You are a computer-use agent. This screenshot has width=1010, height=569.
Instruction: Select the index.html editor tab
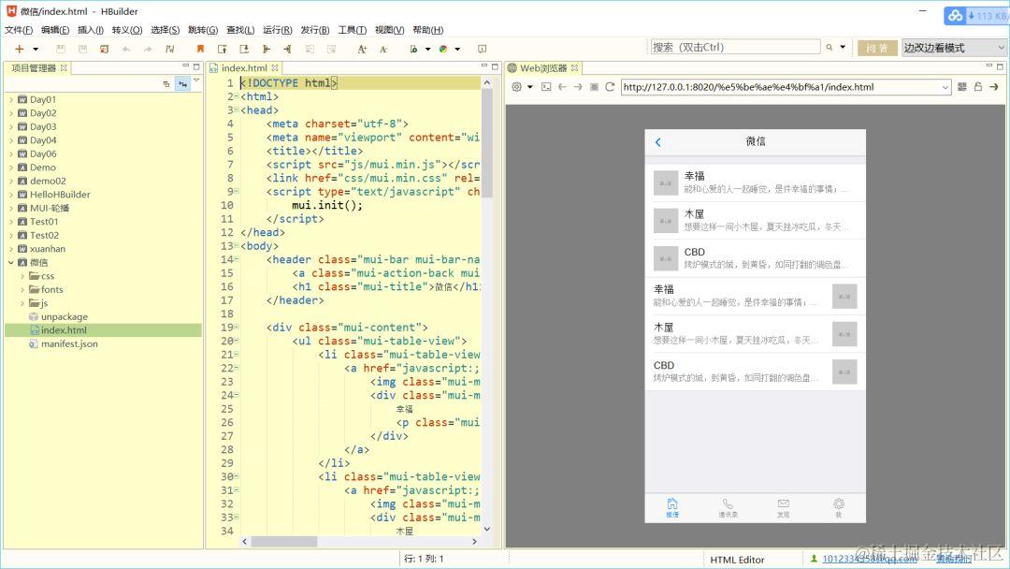[x=243, y=67]
